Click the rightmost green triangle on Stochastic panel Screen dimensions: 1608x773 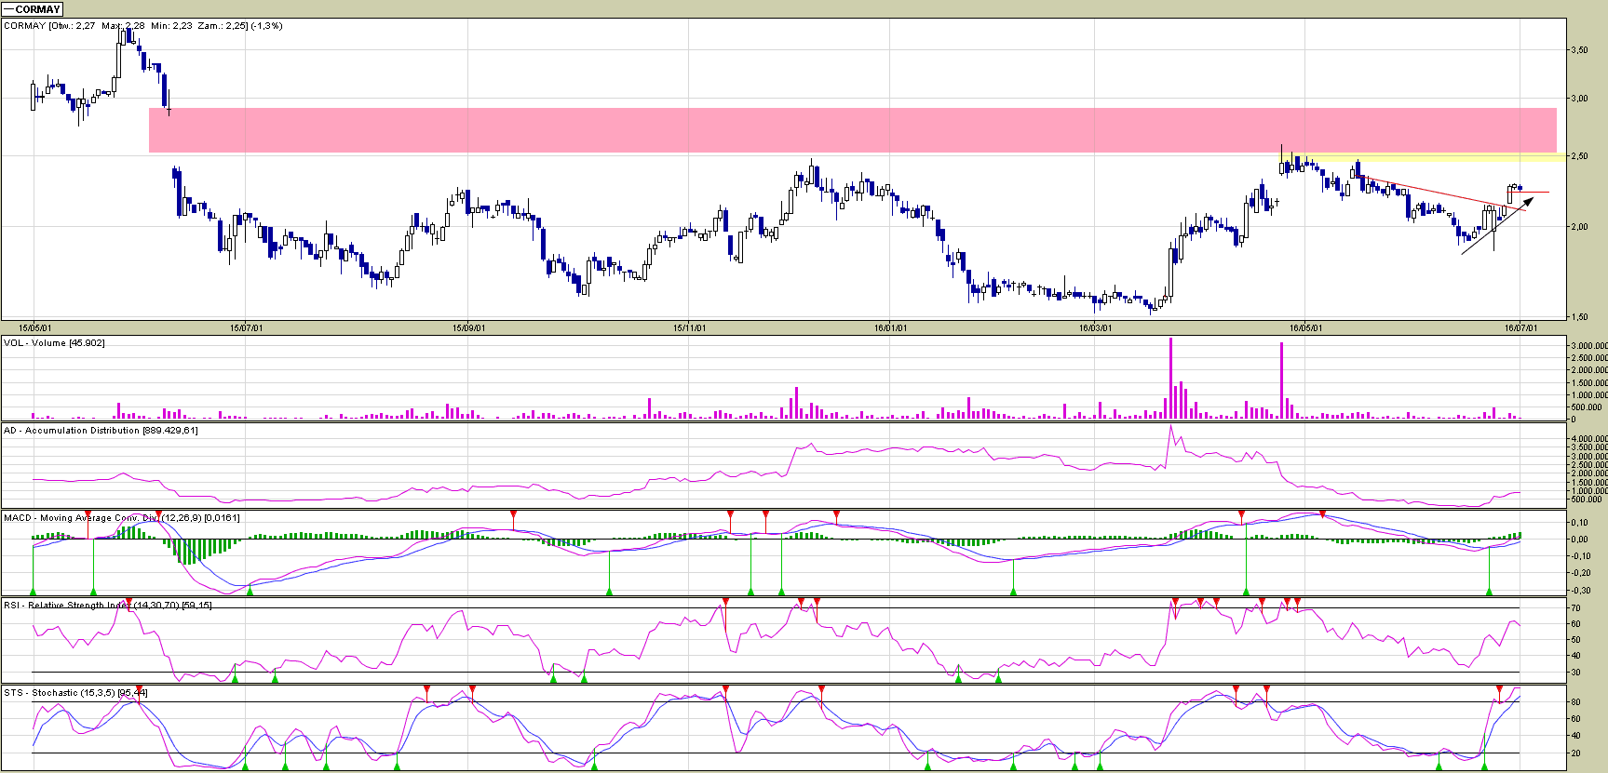[x=1484, y=766]
